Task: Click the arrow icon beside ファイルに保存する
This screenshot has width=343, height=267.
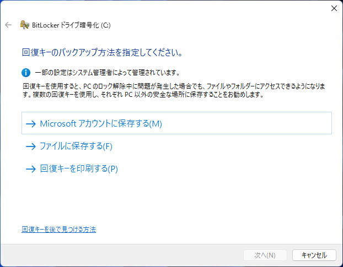Action: click(30, 146)
